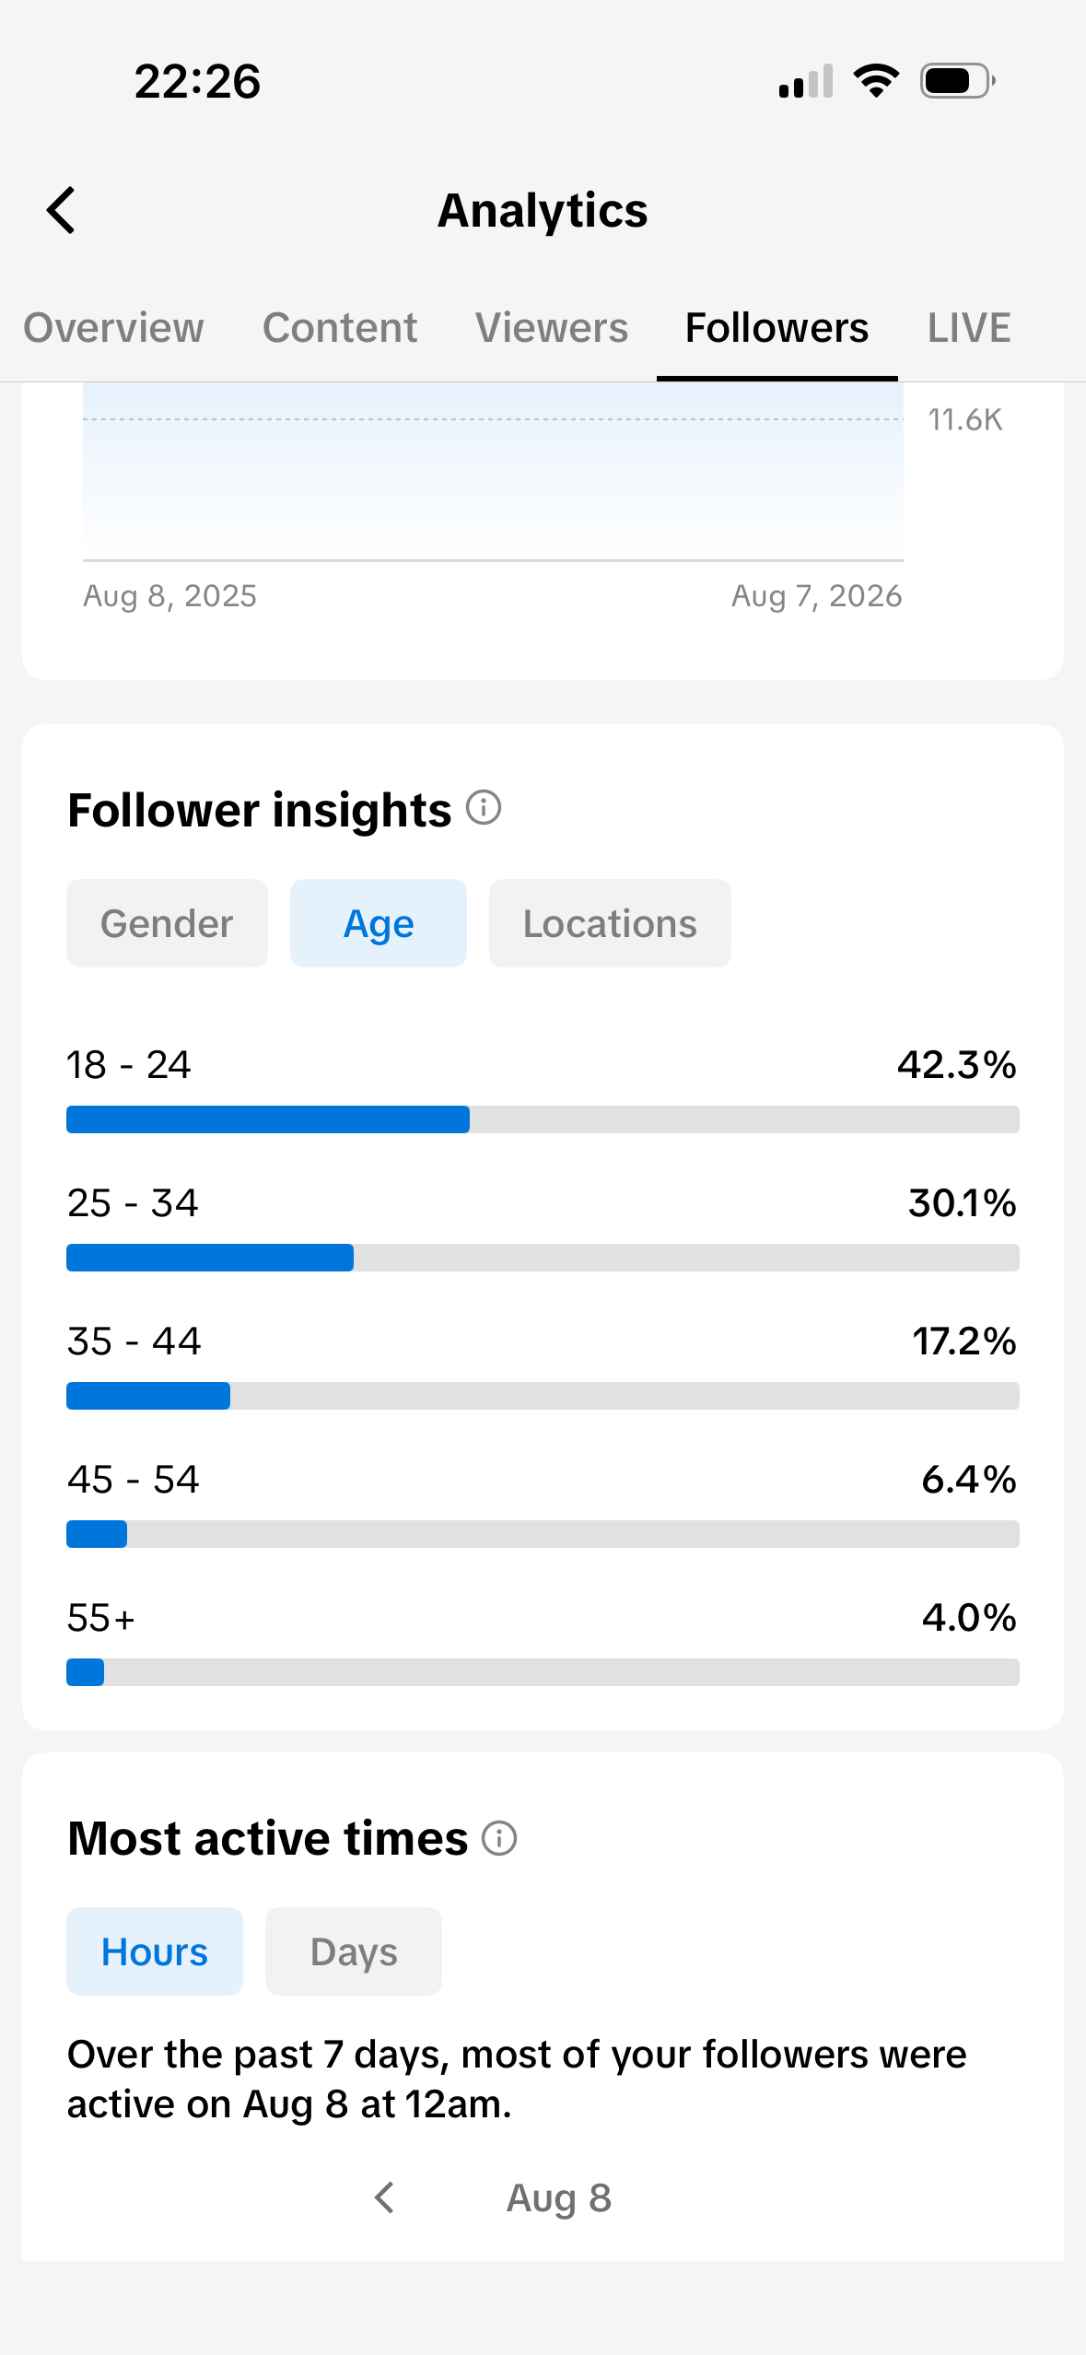Screen dimensions: 1086x2355
Task: Switch to the Content tab
Action: 340,328
